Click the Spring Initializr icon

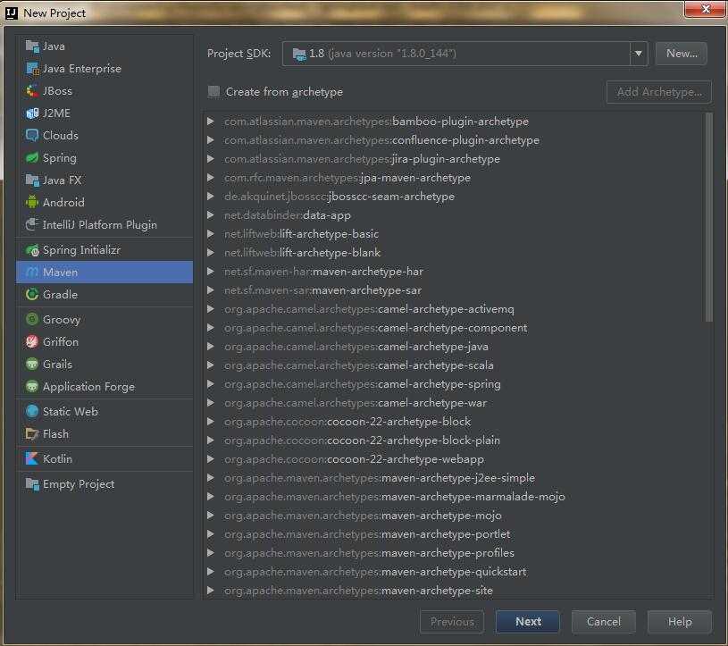pos(32,250)
